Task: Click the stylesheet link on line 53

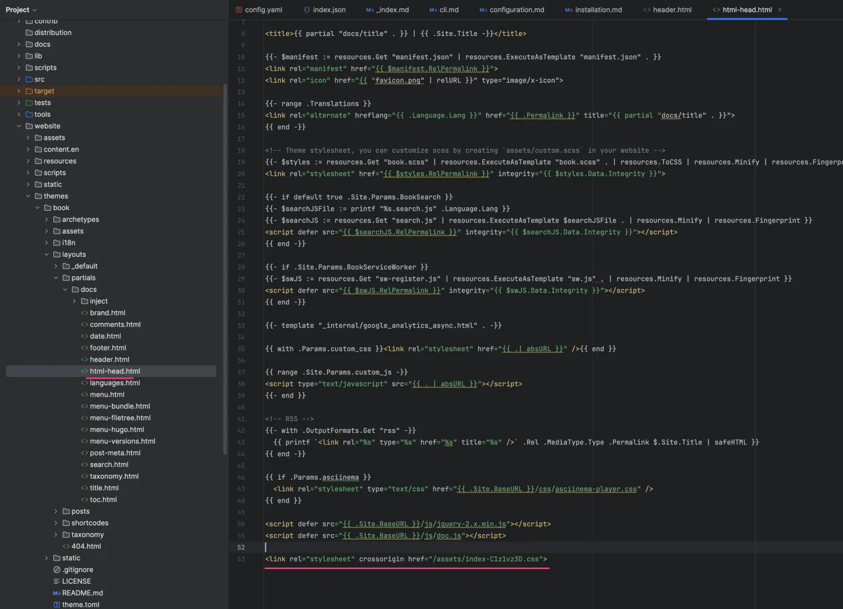Action: pyautogui.click(x=406, y=559)
